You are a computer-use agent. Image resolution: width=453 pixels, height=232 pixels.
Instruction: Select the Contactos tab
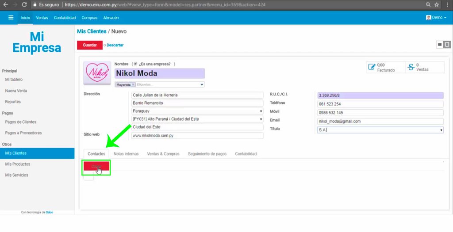point(96,154)
